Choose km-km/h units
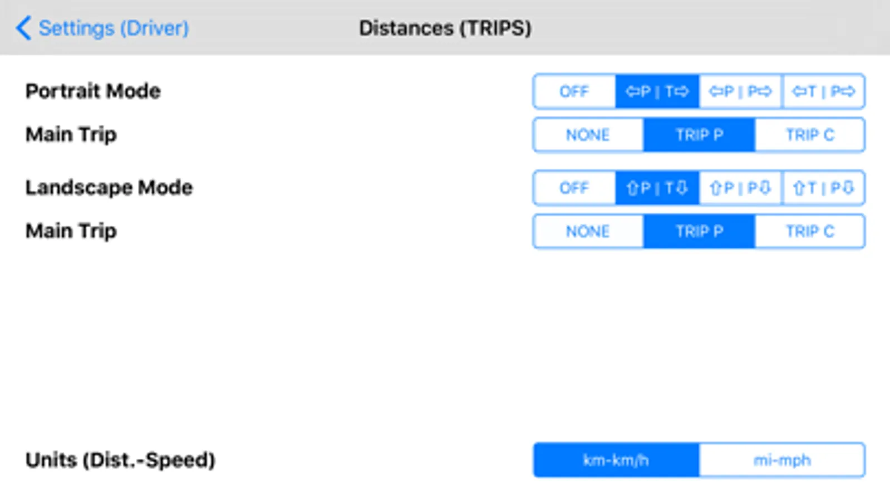This screenshot has width=890, height=501. (616, 460)
